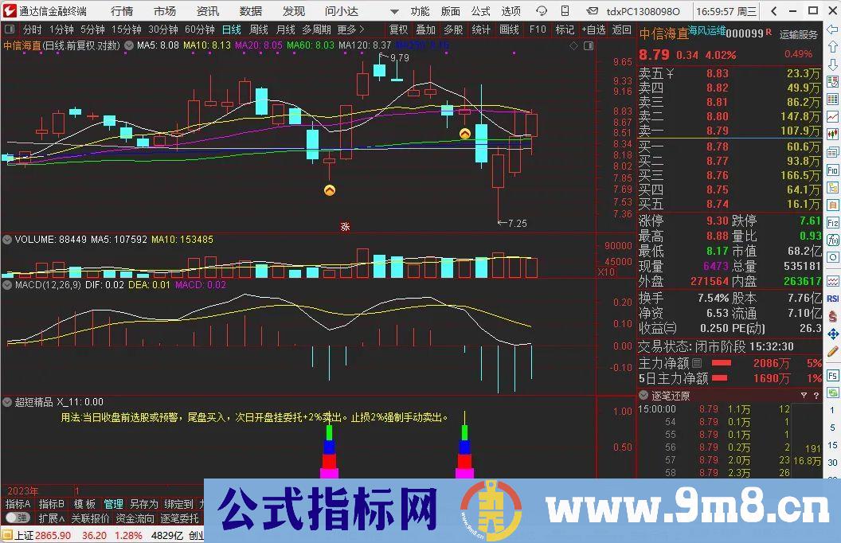Click the pencil drawing icon in sidebar
The image size is (841, 543).
(x=832, y=352)
